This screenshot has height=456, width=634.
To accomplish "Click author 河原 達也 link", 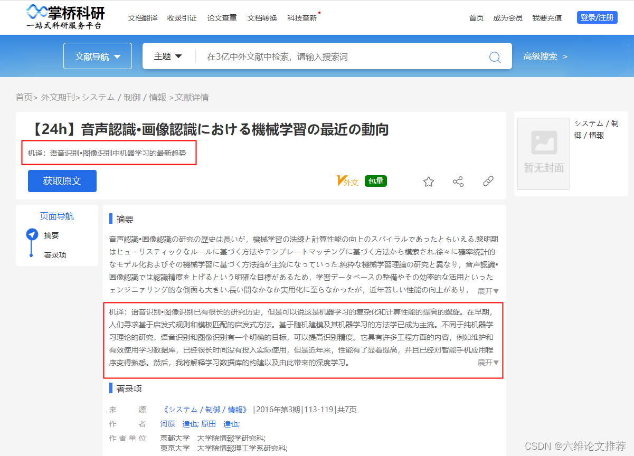I will click(x=179, y=424).
